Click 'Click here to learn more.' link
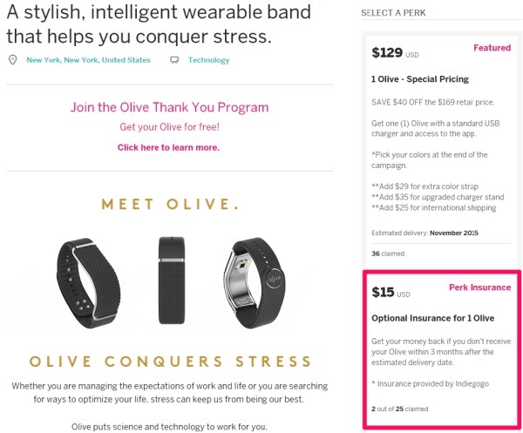The image size is (523, 433). coord(169,147)
